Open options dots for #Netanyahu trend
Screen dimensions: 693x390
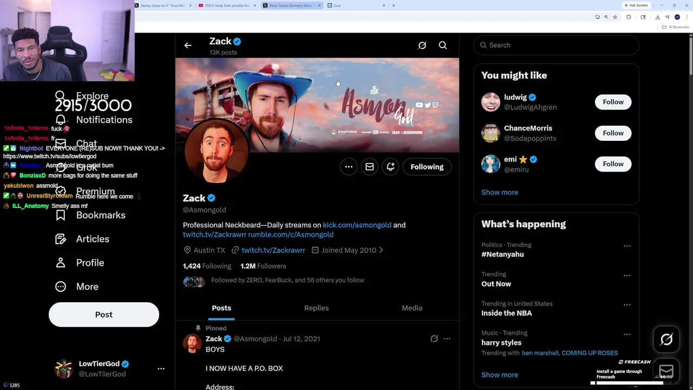coord(627,246)
